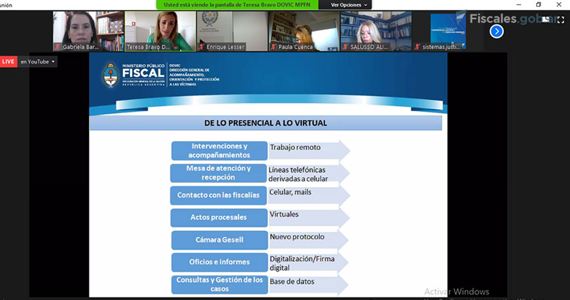
Task: Select Paula Cuenca's video thumbnail
Action: tap(304, 28)
